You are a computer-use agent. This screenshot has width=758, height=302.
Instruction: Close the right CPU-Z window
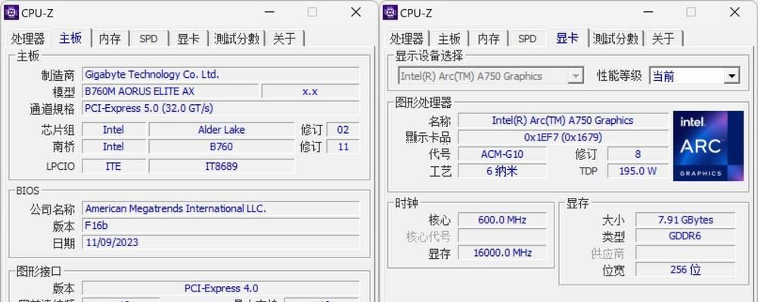(735, 12)
